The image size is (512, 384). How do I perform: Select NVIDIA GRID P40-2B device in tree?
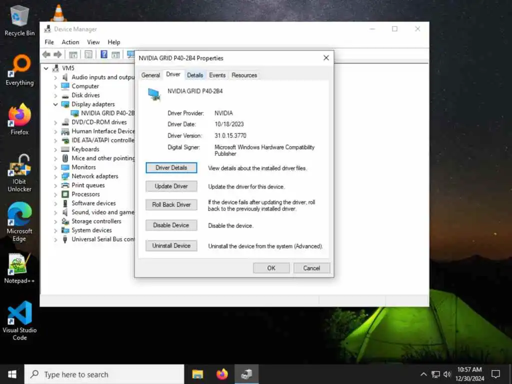107,113
